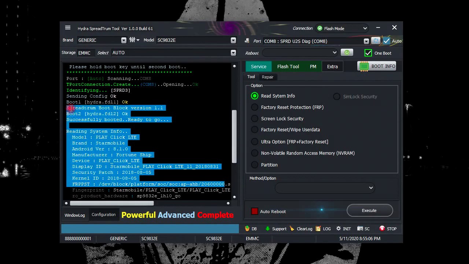Viewport: 469px width, 264px height.
Task: Switch to the Configuration tab
Action: [x=104, y=215]
